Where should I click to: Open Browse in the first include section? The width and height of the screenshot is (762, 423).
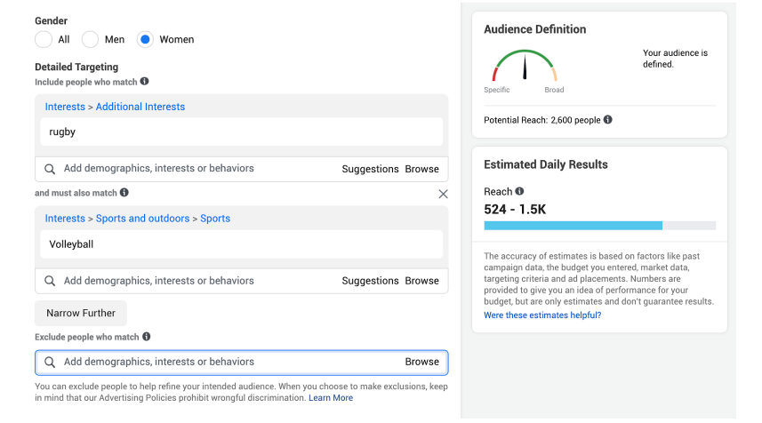tap(421, 169)
